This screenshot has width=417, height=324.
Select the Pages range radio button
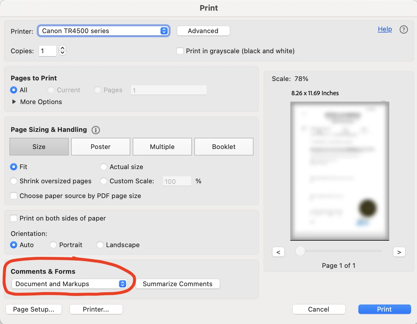click(x=98, y=90)
